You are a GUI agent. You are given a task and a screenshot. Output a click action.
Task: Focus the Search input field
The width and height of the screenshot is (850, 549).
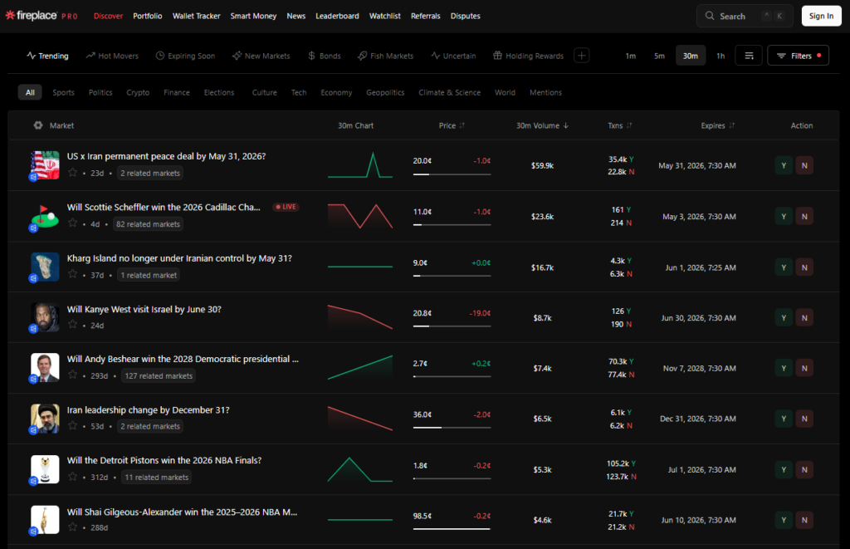pos(745,16)
